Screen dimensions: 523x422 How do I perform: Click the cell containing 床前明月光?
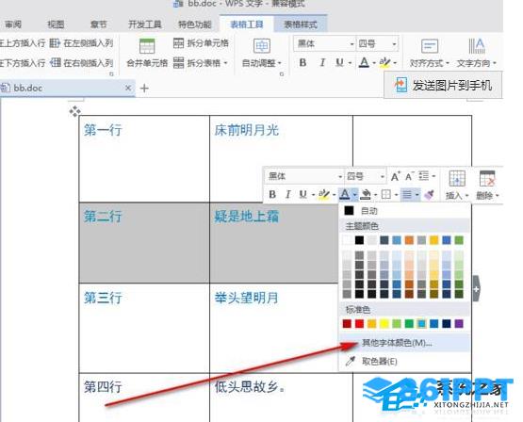click(281, 158)
